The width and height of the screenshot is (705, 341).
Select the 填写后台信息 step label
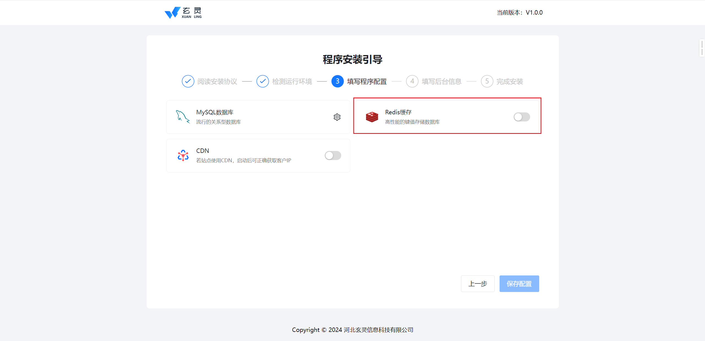click(441, 82)
